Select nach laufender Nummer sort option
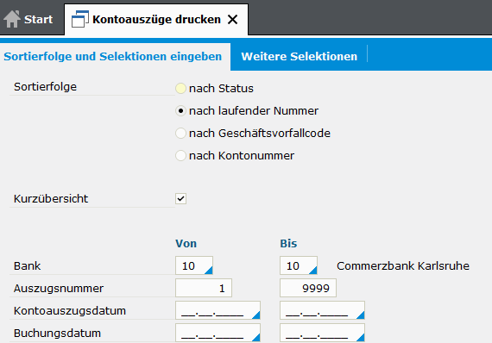Viewport: 492px width, 343px height. tap(180, 111)
